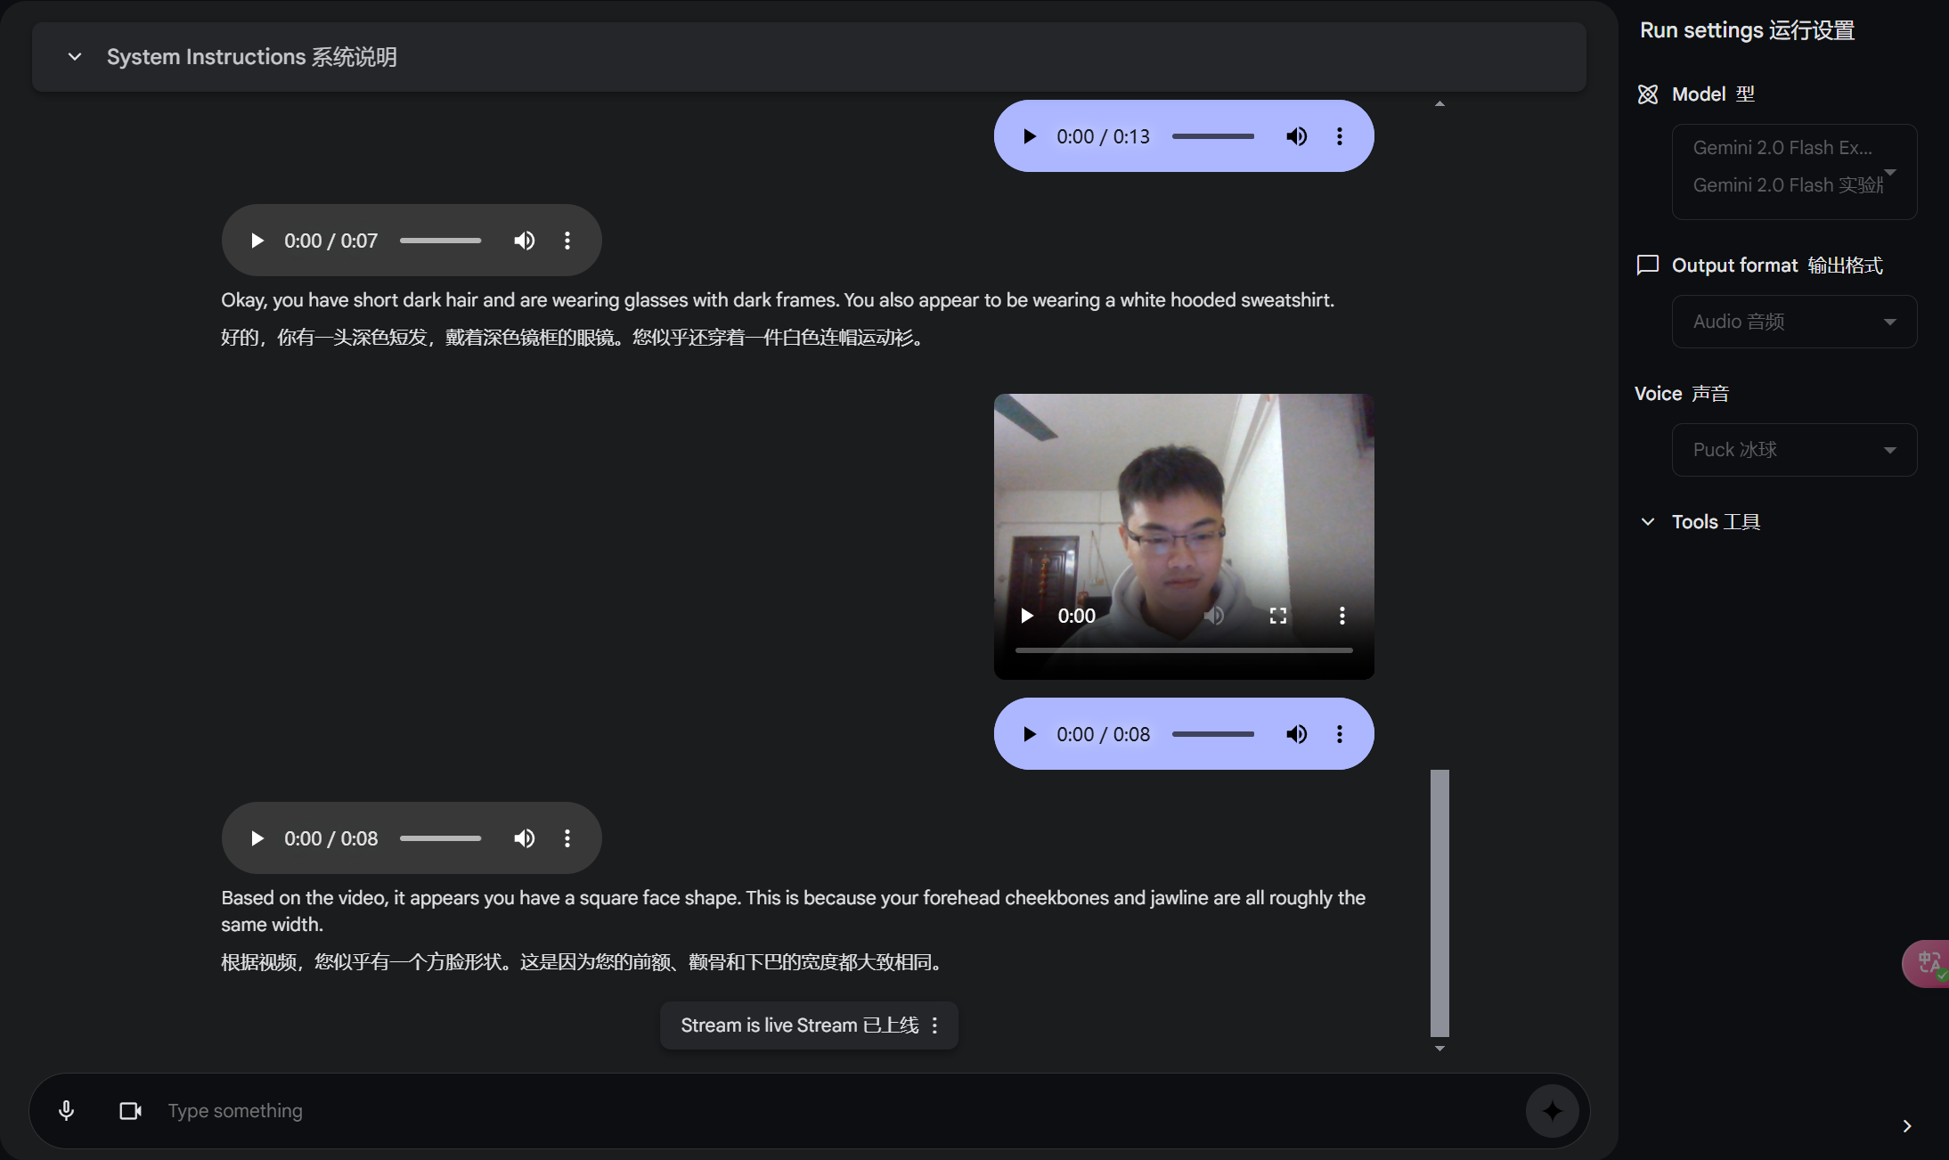
Task: Open the webcam video's three-dot menu
Action: (x=1341, y=616)
